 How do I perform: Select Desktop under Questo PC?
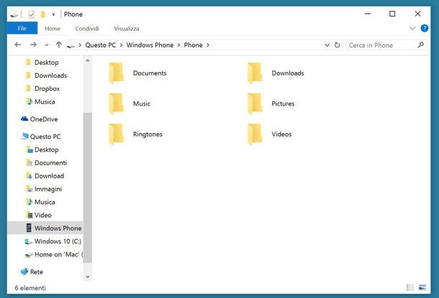(47, 150)
